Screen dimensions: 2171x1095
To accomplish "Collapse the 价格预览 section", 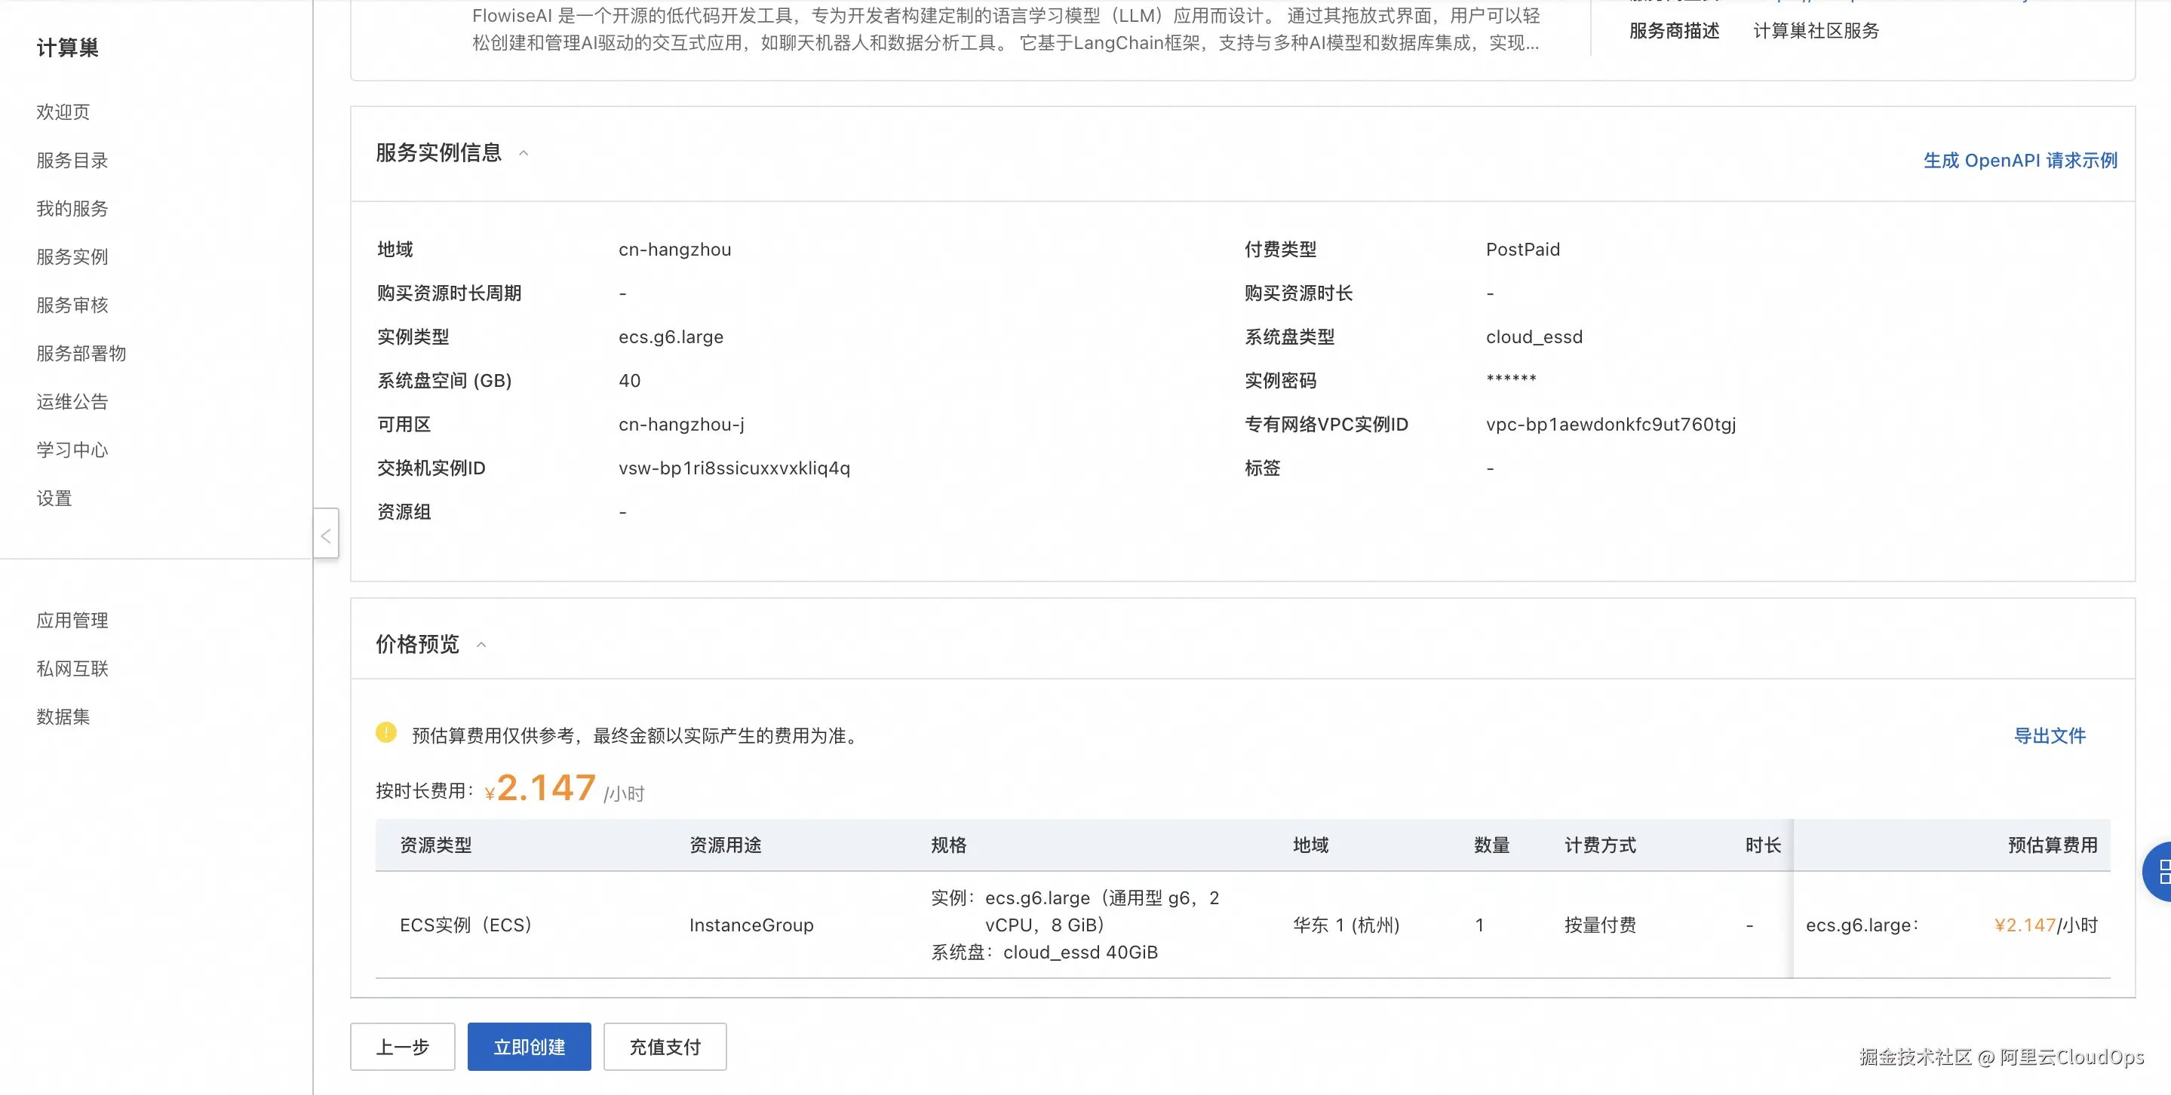I will point(482,644).
